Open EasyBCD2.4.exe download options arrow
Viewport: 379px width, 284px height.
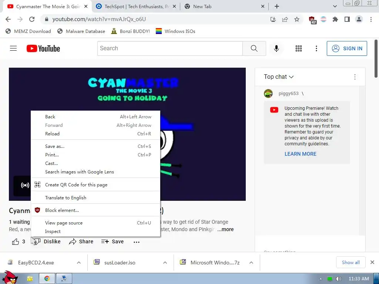tap(79, 263)
